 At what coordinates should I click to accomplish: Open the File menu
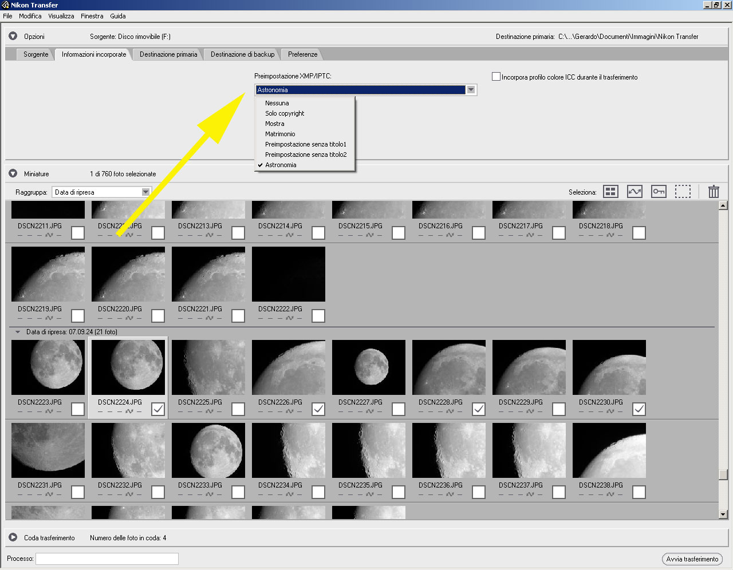8,16
